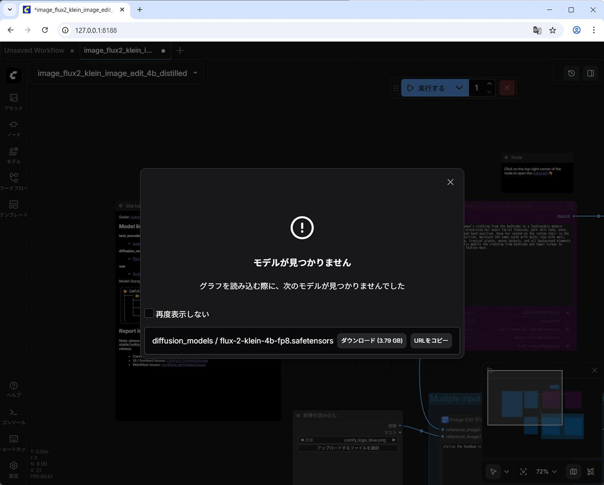Screen dimensions: 604x485
Task: Toggle link visibility in canvas toolbar
Action: point(590,471)
